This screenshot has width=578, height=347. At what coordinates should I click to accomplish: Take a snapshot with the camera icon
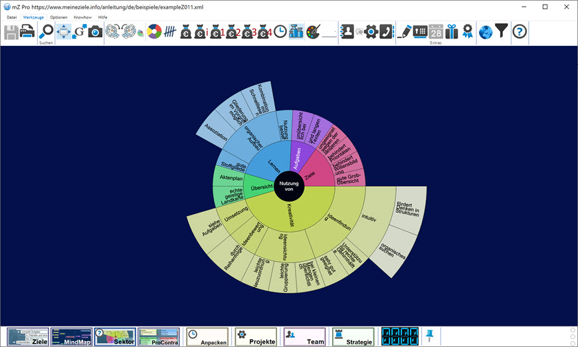coord(96,31)
